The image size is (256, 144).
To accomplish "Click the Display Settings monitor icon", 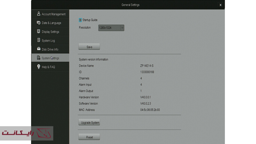I will tap(39, 31).
